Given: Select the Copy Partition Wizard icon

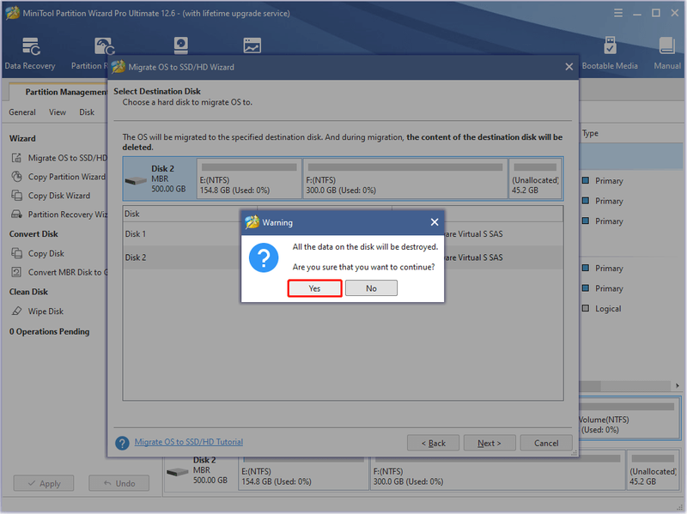Looking at the screenshot, I should 16,177.
